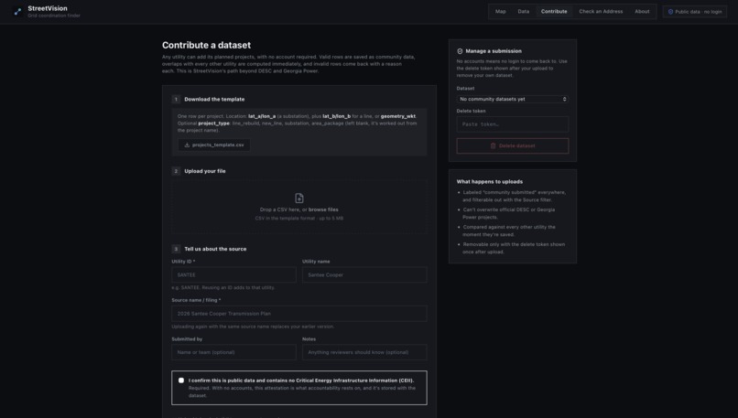Viewport: 738px width, 418px height.
Task: Focus the Utility name input field
Action: coord(364,274)
